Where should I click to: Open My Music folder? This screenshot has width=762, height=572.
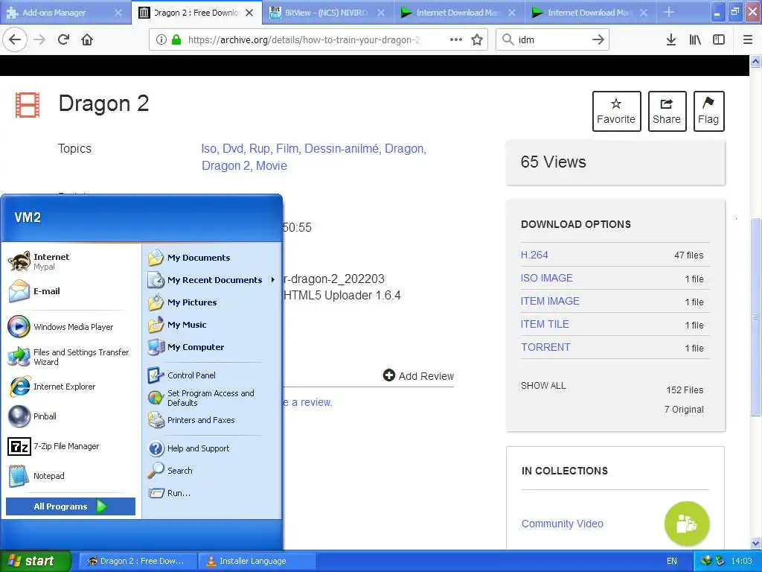(212, 325)
